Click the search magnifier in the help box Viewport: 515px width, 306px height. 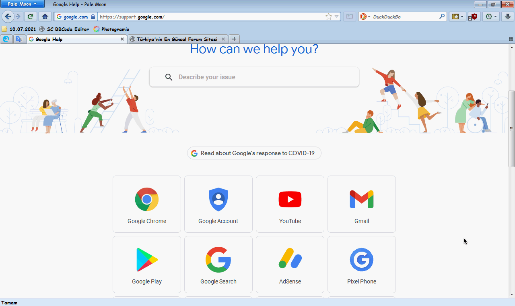point(169,77)
